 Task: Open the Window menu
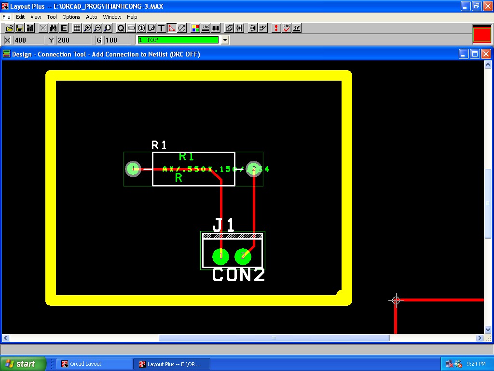112,17
